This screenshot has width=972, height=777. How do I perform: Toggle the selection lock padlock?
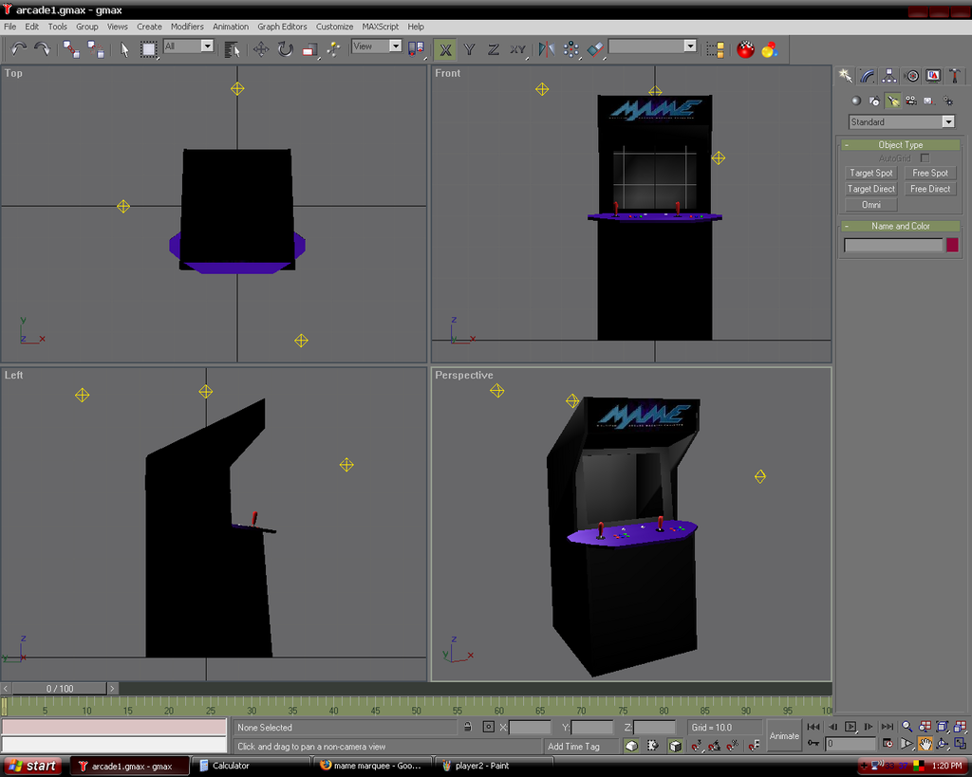tap(467, 728)
